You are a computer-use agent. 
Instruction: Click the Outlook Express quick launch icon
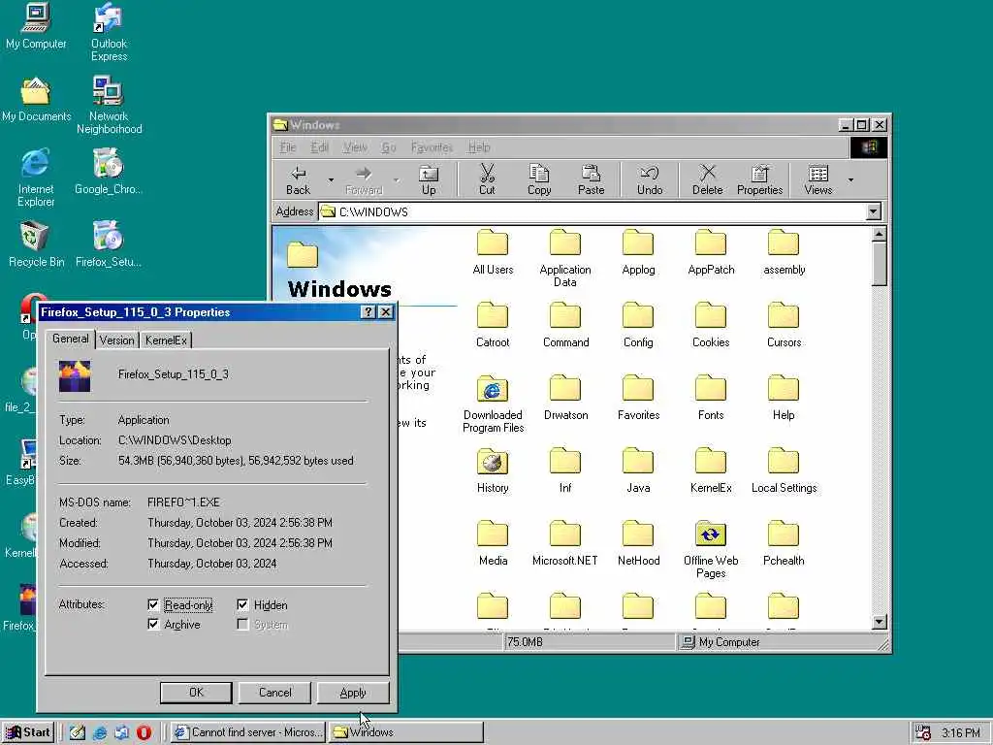[x=122, y=732]
